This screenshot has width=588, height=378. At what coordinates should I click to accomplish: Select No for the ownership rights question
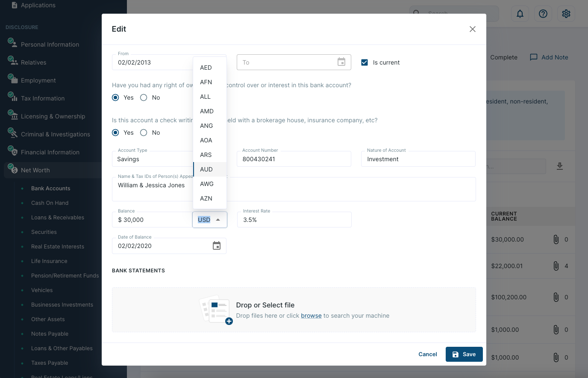point(144,97)
